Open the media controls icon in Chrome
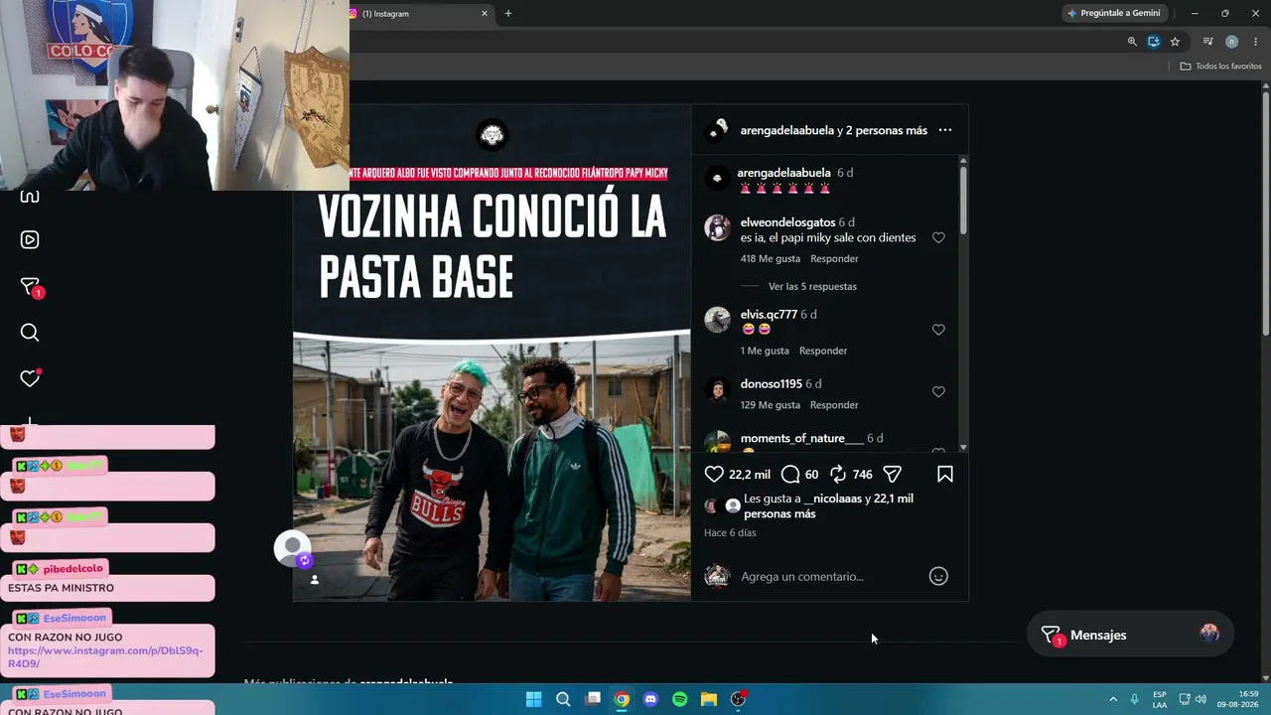 tap(1207, 42)
